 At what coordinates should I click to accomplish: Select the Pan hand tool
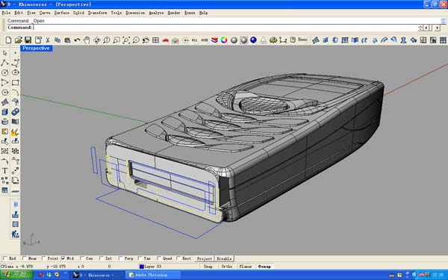(x=87, y=40)
